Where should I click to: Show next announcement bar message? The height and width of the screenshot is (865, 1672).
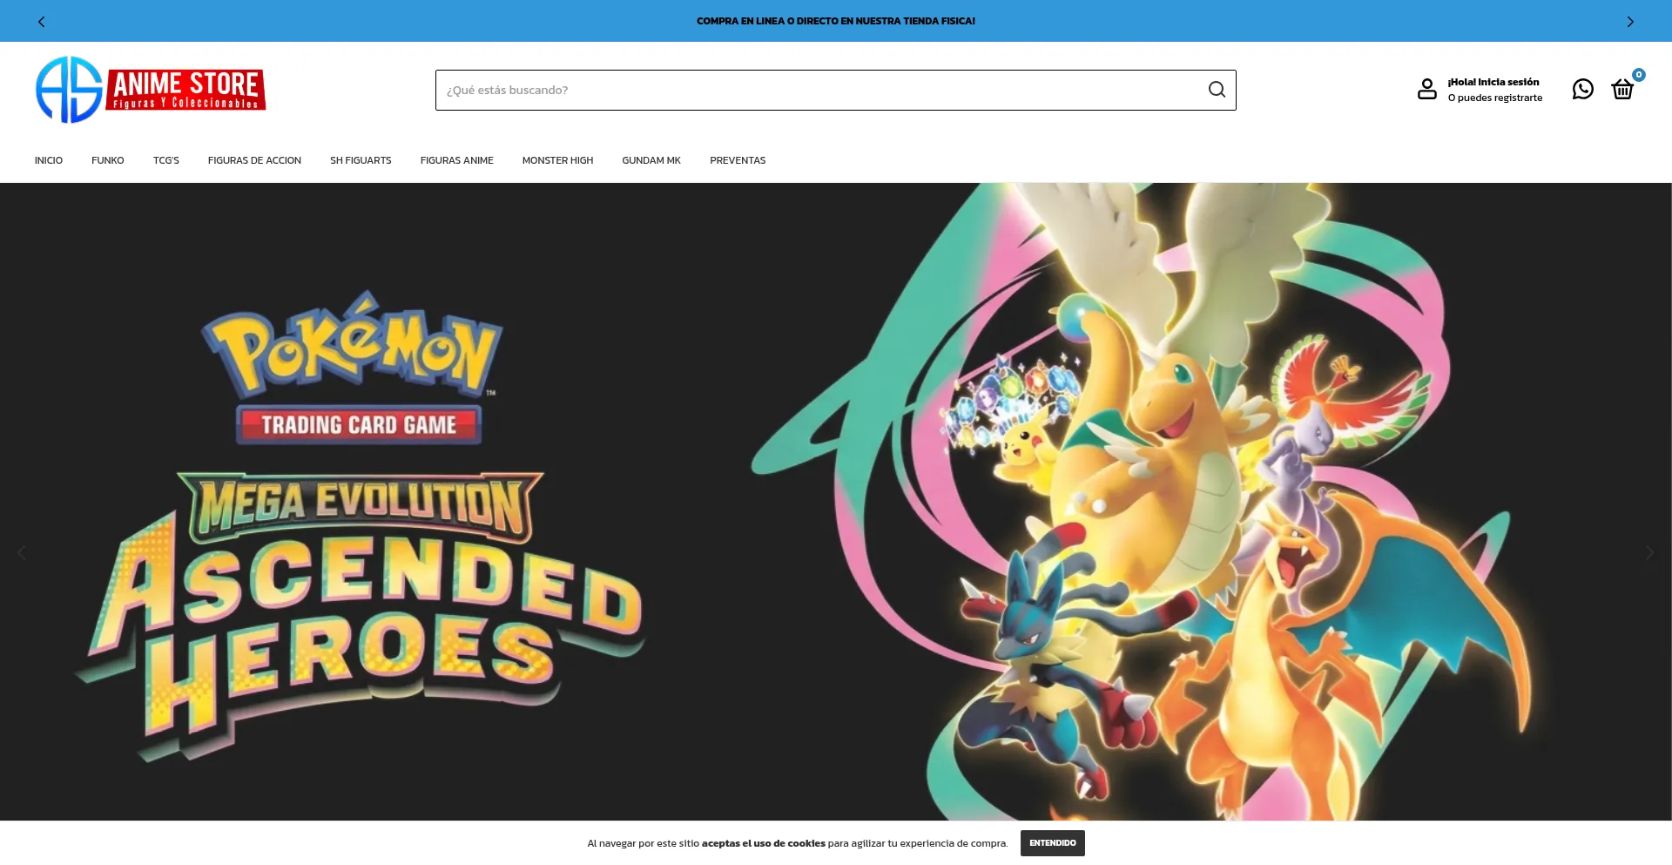pyautogui.click(x=1630, y=21)
